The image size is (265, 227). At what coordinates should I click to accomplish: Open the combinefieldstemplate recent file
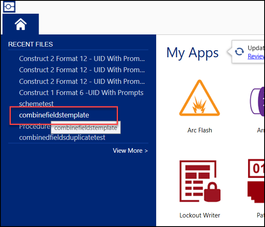[54, 115]
